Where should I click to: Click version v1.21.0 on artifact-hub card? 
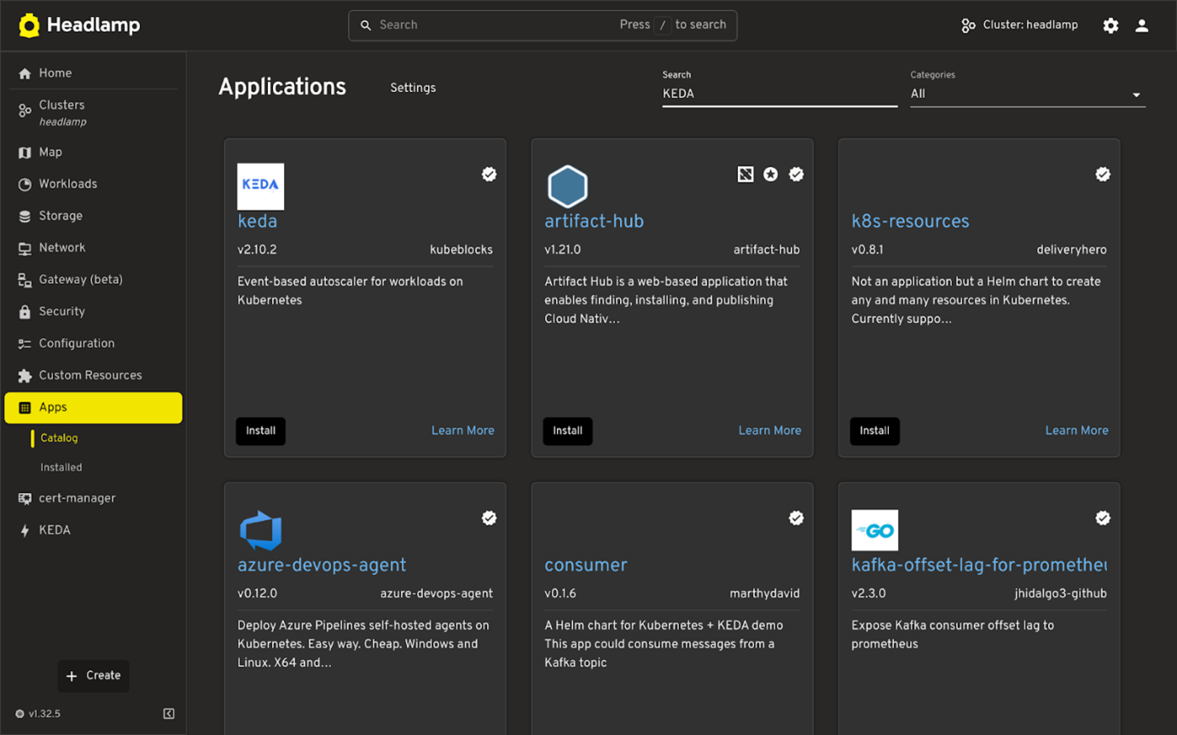tap(563, 250)
